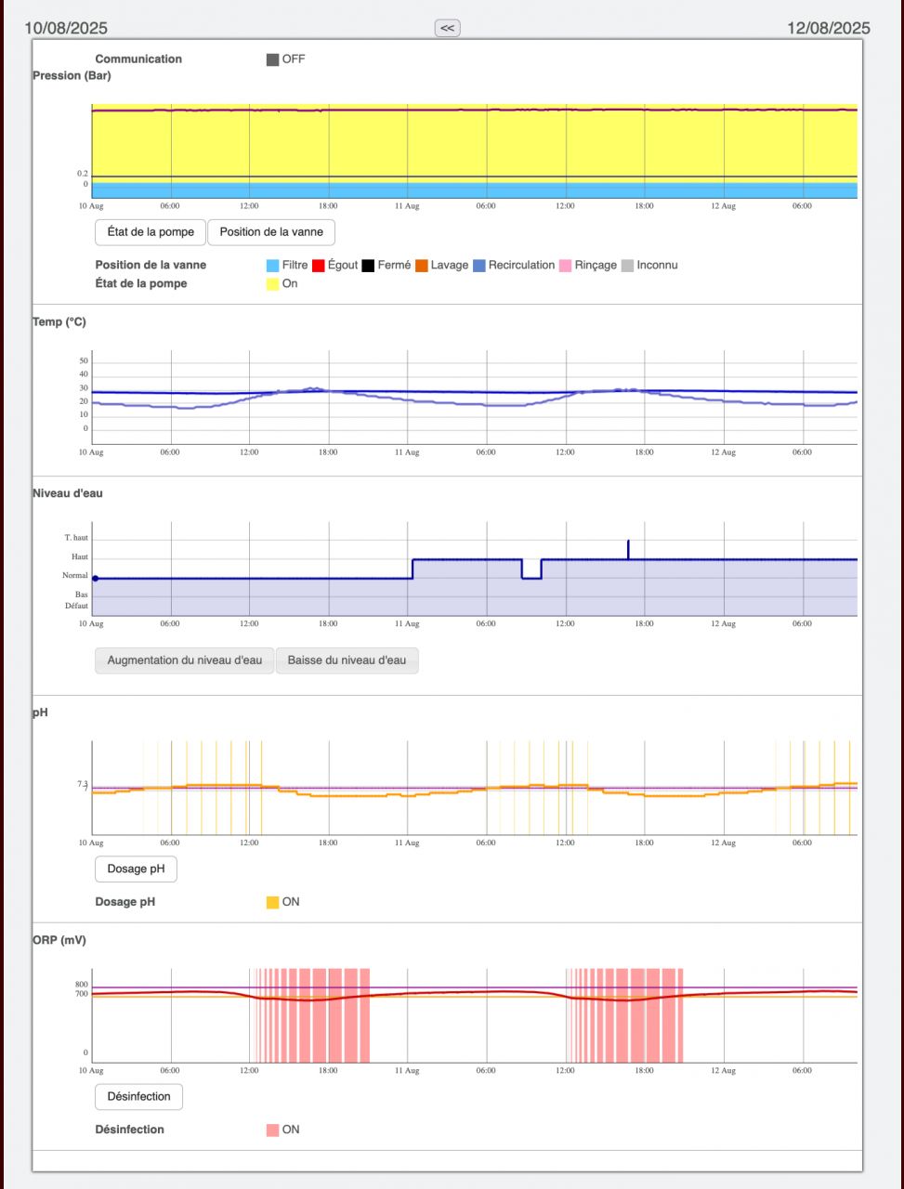904x1189 pixels.
Task: Click the "T. haut" water level axis label
Action: point(76,539)
